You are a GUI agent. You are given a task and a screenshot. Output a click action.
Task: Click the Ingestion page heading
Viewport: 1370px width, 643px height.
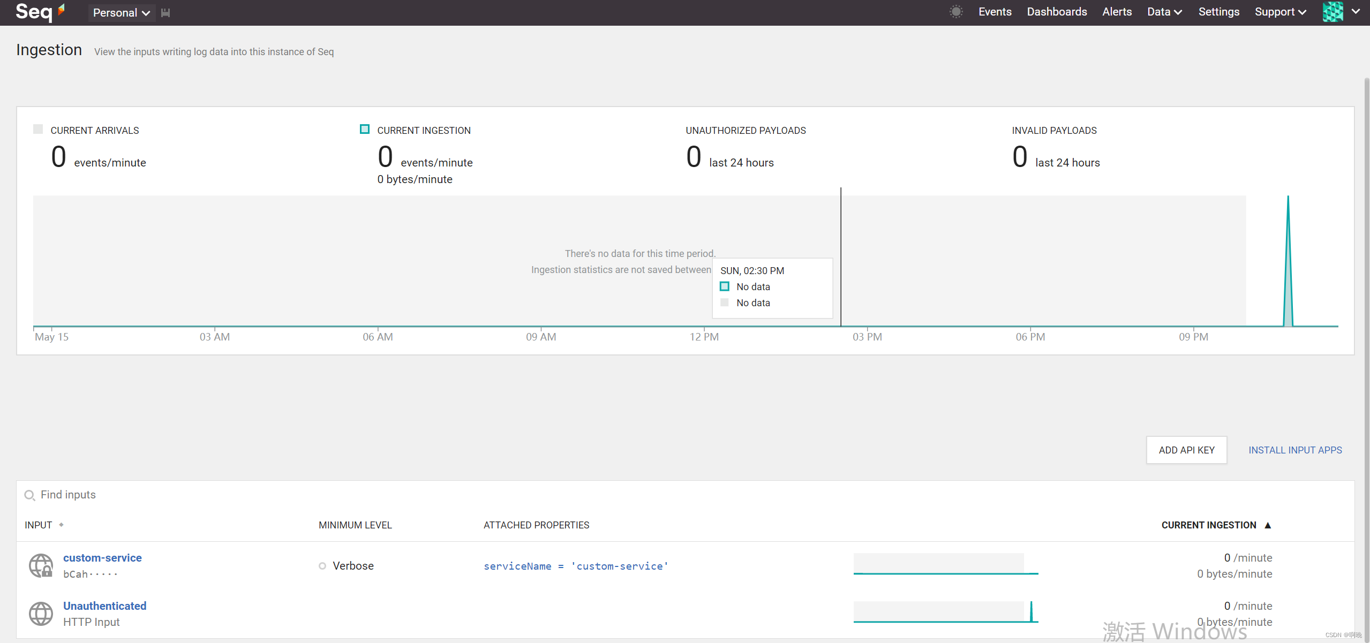coord(49,50)
